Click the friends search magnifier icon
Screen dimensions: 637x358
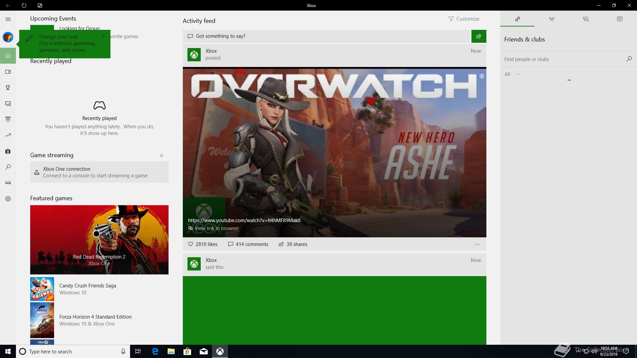coord(629,59)
